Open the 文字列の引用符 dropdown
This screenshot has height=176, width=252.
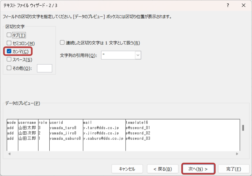138,55
